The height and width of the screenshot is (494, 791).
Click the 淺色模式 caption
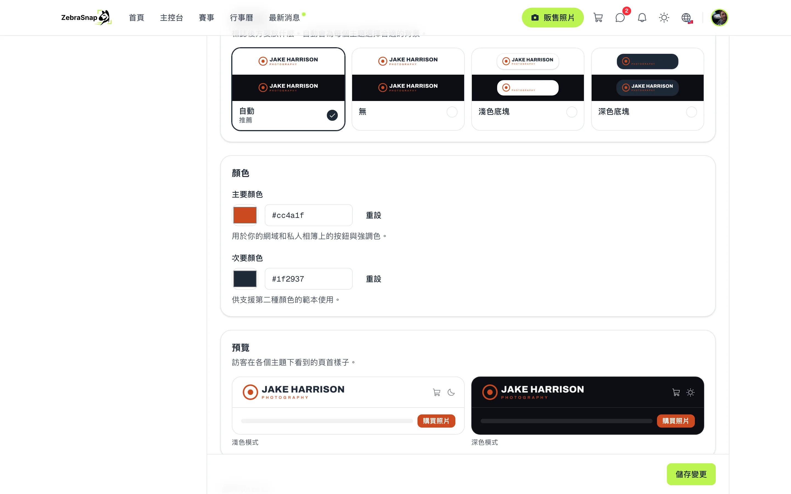click(245, 442)
